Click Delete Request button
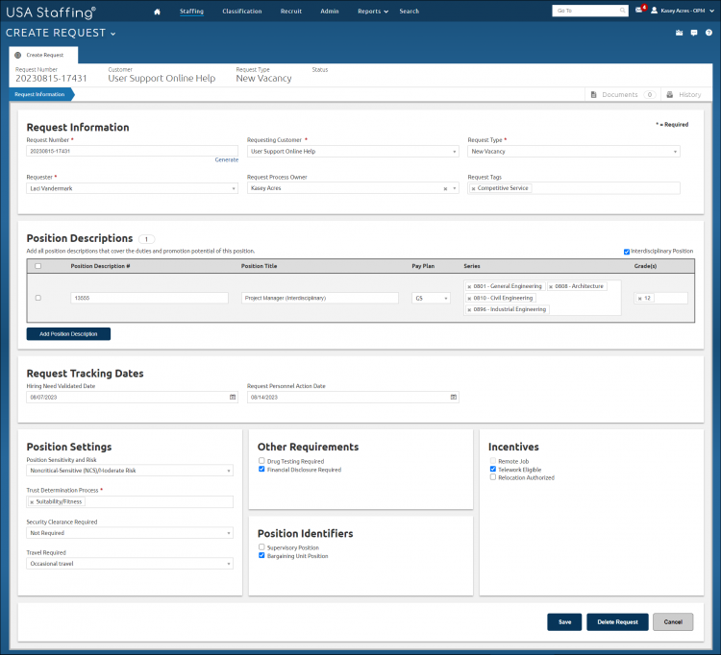 (x=617, y=622)
